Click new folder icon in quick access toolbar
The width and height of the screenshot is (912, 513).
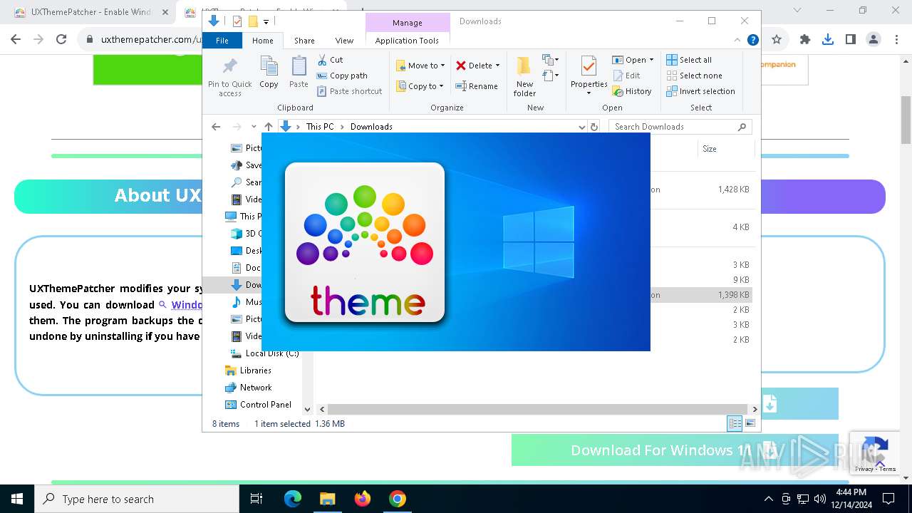pos(253,21)
